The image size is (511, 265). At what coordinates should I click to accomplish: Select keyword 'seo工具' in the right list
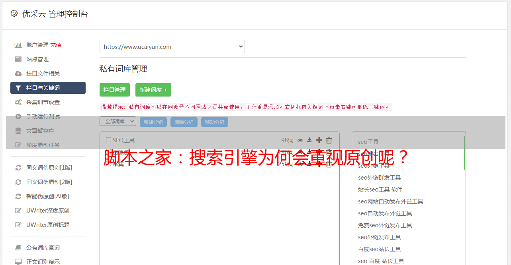(x=368, y=142)
